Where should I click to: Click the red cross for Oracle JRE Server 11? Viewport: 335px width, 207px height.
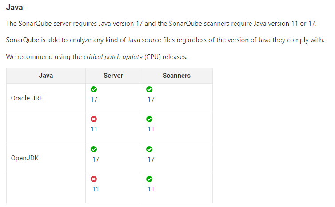[x=94, y=119]
